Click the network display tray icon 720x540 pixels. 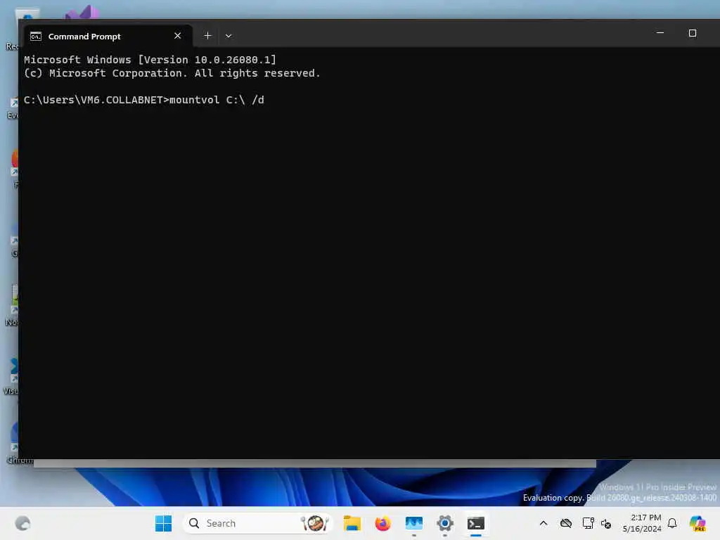[x=589, y=523]
